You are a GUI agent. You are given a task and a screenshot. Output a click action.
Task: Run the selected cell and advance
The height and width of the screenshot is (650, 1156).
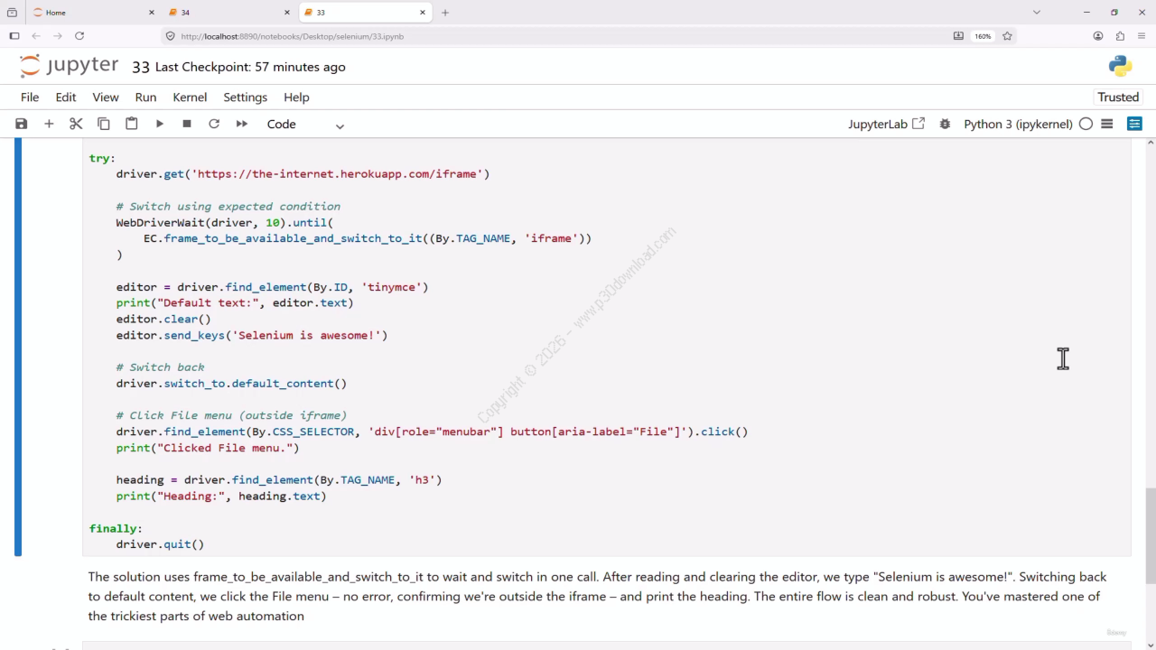(x=159, y=124)
